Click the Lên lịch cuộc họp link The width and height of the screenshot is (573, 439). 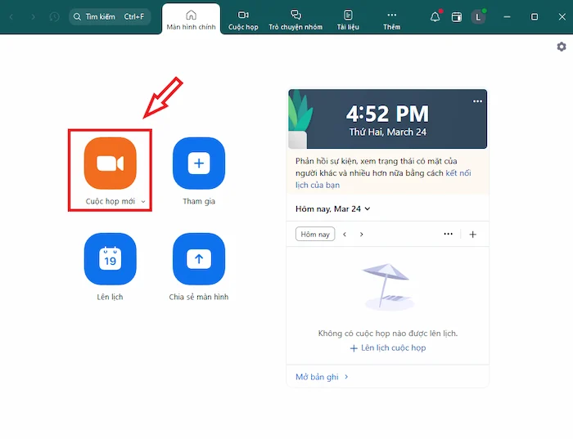[x=388, y=347]
